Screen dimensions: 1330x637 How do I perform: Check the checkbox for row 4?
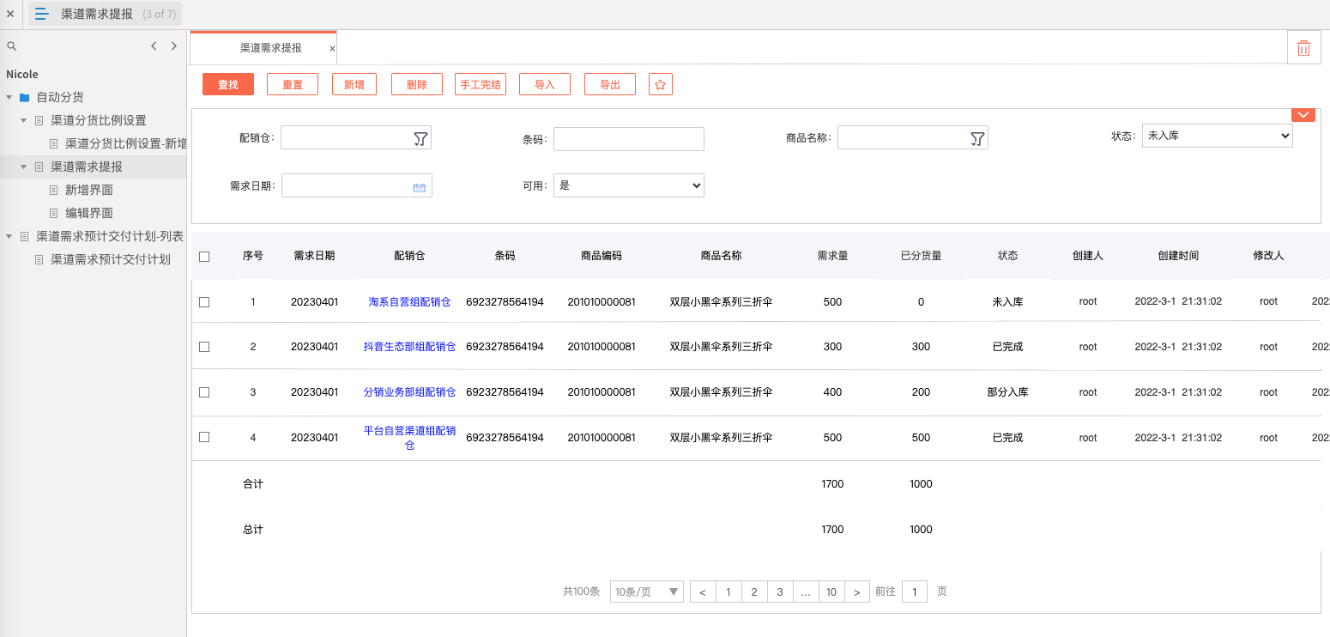point(204,437)
